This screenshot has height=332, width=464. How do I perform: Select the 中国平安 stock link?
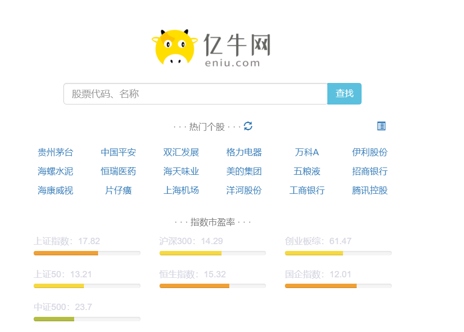(x=118, y=152)
